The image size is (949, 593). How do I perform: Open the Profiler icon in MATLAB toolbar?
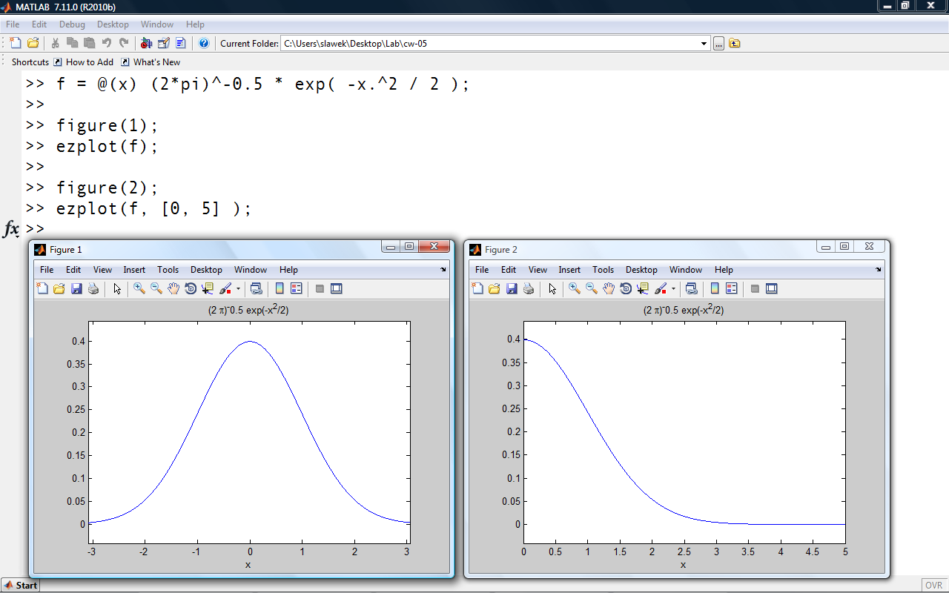(181, 43)
